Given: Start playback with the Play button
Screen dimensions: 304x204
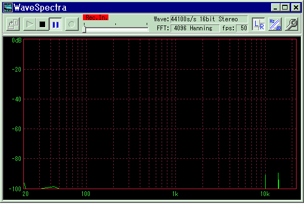Looking at the screenshot, I should click(29, 24).
